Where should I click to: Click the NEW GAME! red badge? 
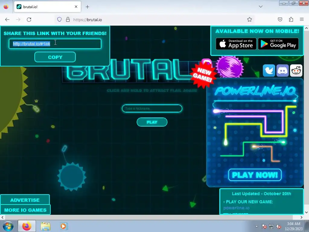pyautogui.click(x=203, y=75)
